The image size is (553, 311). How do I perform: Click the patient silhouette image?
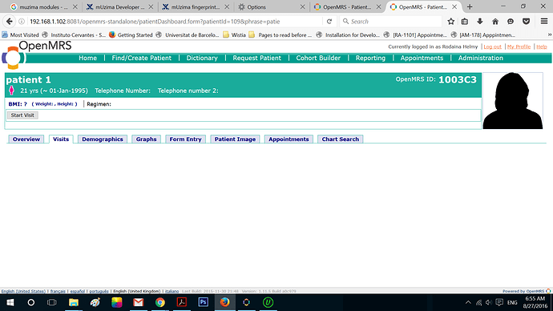click(512, 101)
